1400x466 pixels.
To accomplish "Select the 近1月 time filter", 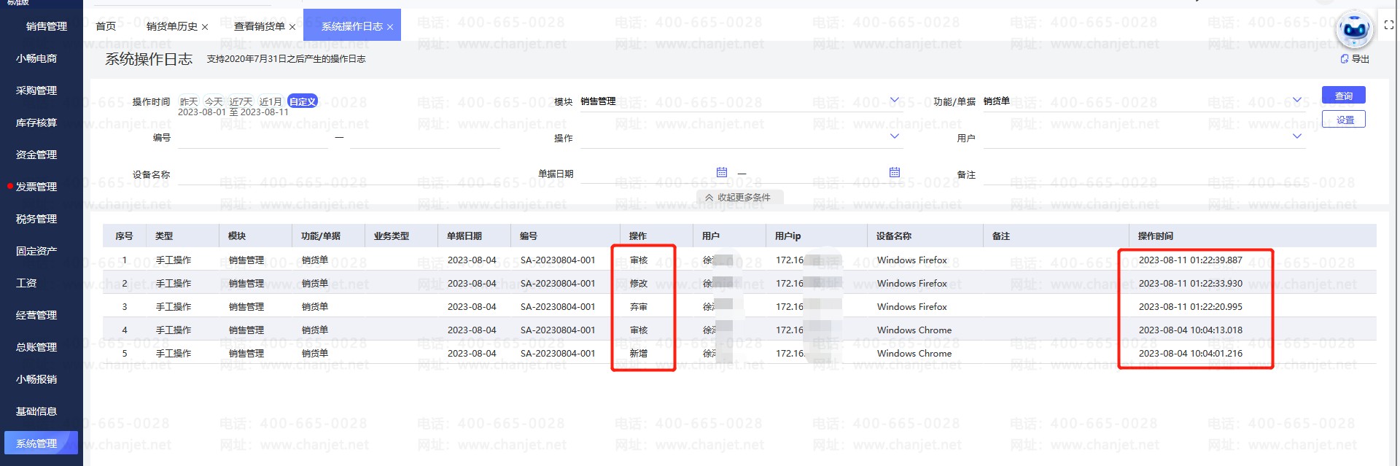I will [271, 101].
